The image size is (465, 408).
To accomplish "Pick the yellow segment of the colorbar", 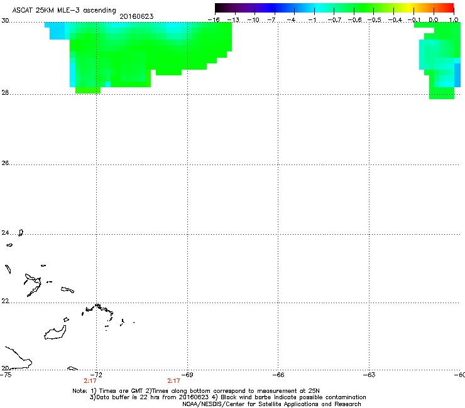I will point(410,8).
